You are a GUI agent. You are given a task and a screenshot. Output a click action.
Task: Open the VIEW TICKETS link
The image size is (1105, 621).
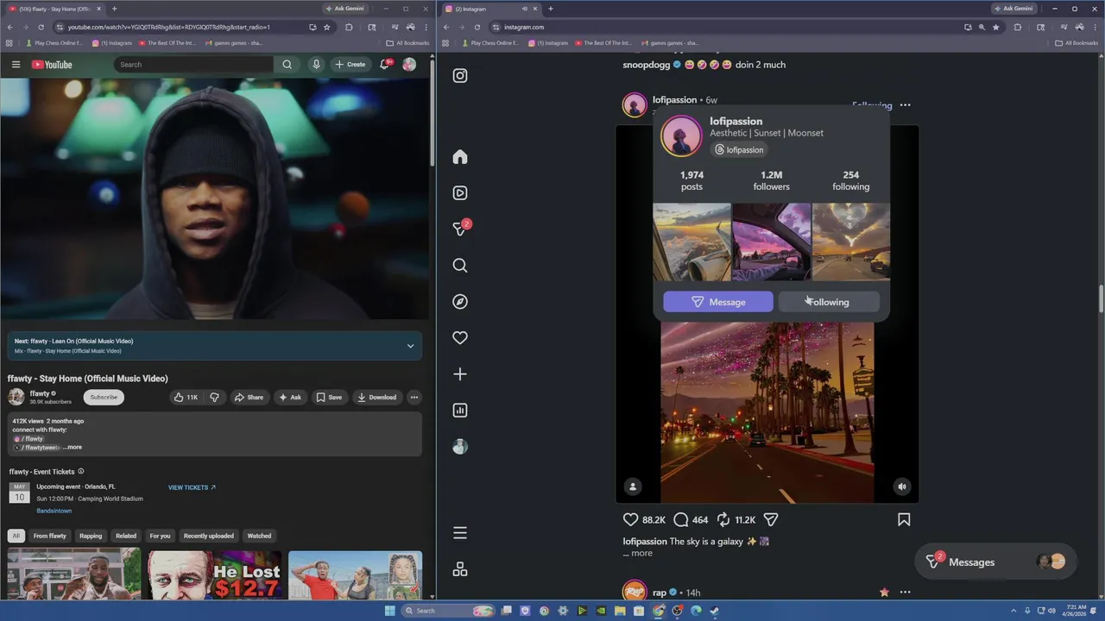tap(192, 487)
